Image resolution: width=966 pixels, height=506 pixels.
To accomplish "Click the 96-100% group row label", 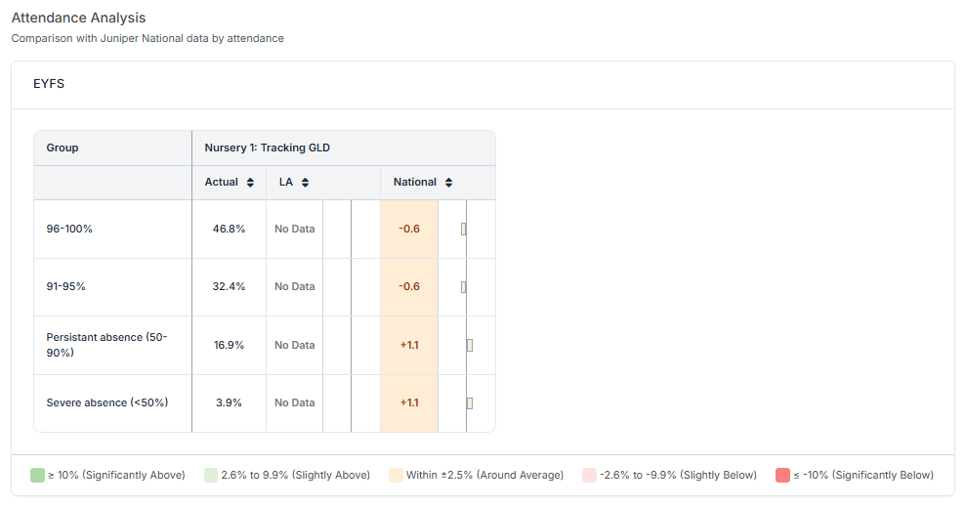I will pyautogui.click(x=69, y=229).
